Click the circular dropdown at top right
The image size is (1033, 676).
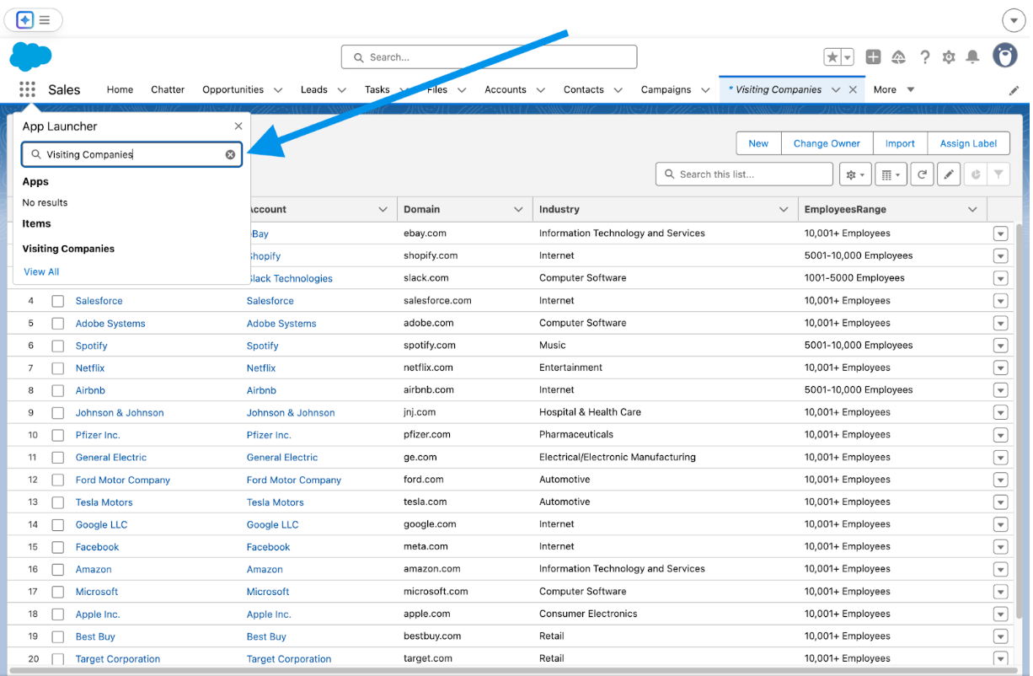point(1013,19)
